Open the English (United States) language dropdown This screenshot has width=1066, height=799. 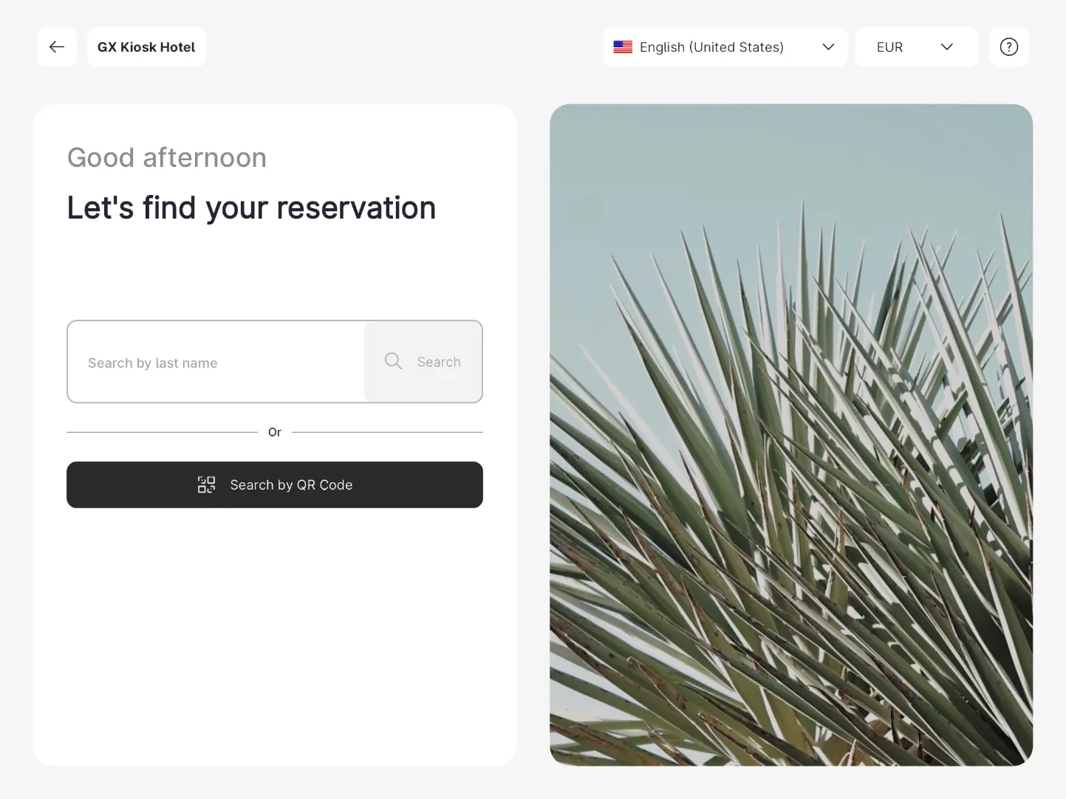coord(724,47)
